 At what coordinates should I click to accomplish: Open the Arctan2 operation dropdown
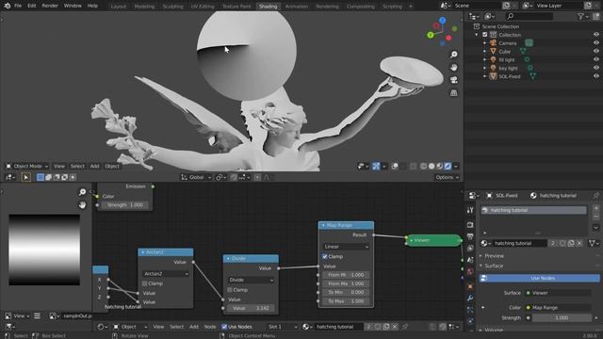click(166, 274)
